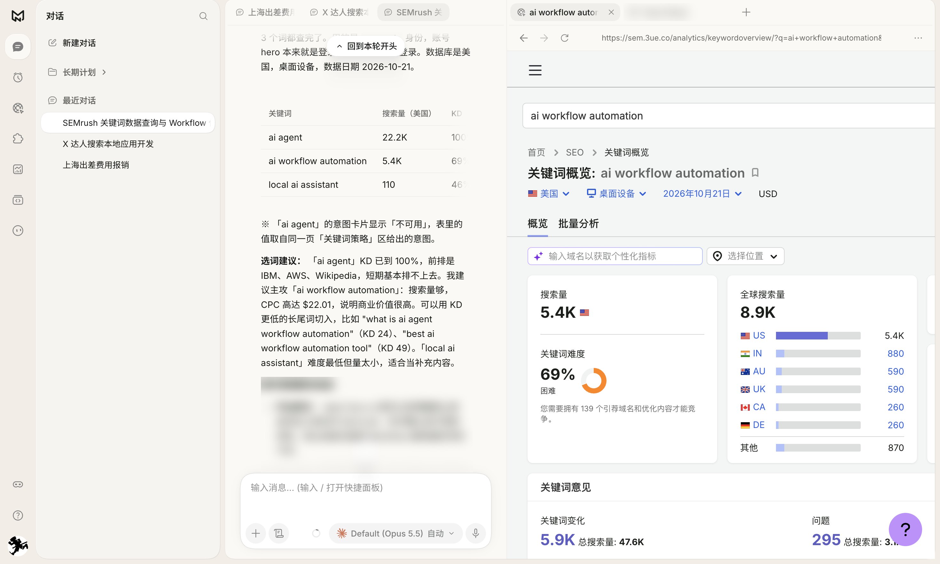Open the chat icon in left rail

18,47
